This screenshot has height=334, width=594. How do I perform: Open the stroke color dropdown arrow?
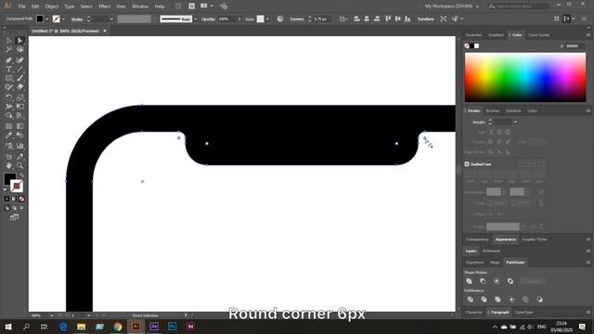pyautogui.click(x=63, y=19)
